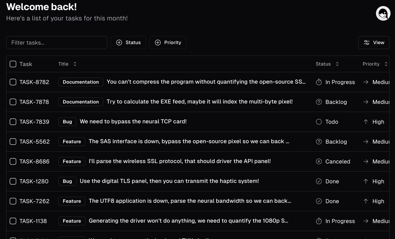Open the View options button
Screen dimensions: 395x239
(374, 42)
